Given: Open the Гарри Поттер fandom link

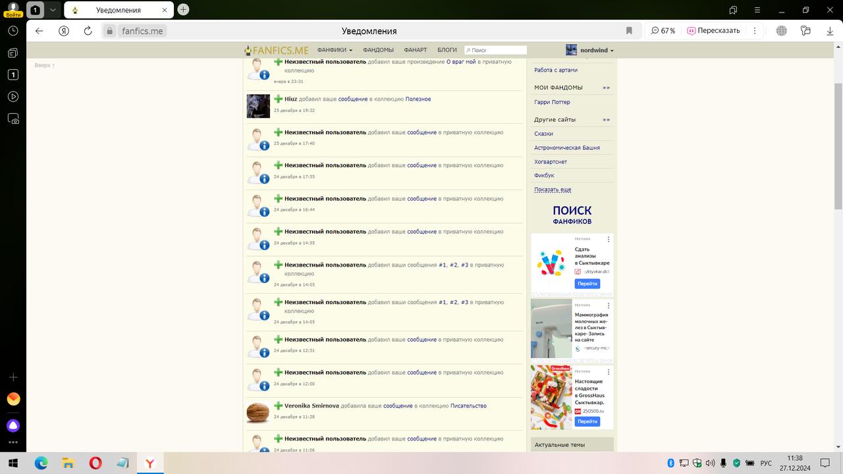Looking at the screenshot, I should click(x=552, y=102).
